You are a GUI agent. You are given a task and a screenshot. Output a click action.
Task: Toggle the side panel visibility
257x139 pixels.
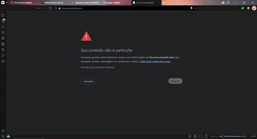click(3, 136)
